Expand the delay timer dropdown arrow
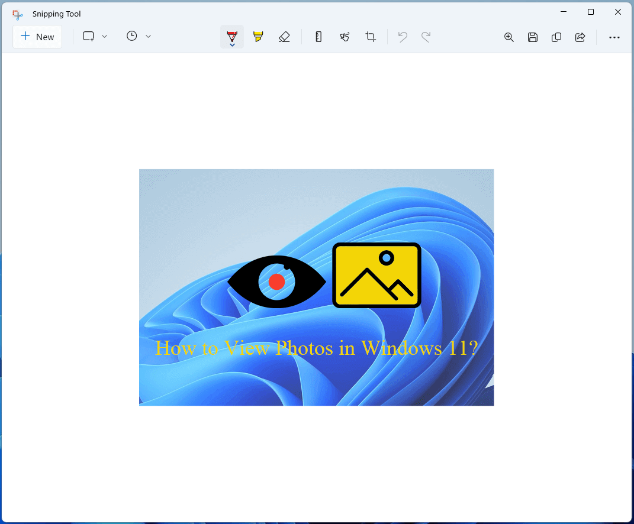 (x=148, y=36)
